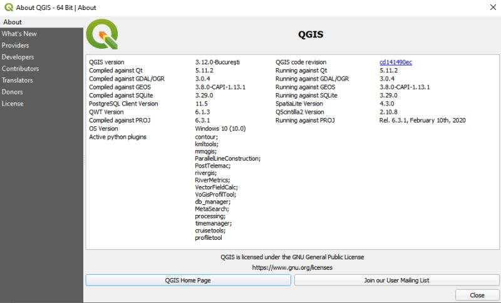Click the https://www.gnu.org/licenses text
Viewport: 501px width, 303px height.
[x=292, y=267]
